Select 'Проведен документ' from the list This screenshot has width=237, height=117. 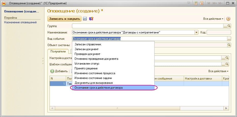(87, 54)
